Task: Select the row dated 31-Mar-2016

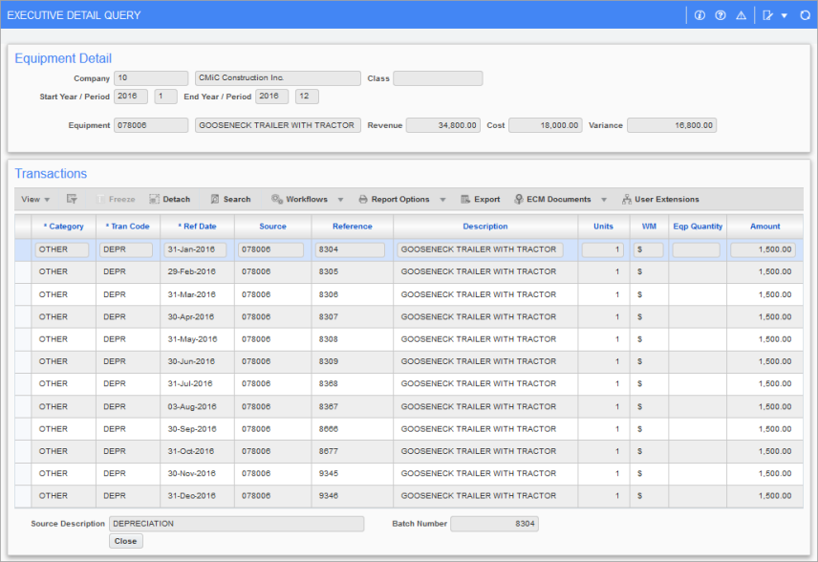Action: [x=409, y=294]
